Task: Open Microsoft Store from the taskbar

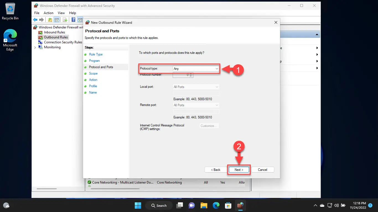Action: pos(228,205)
